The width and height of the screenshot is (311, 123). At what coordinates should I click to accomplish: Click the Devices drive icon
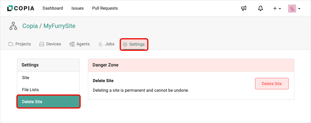42,44
